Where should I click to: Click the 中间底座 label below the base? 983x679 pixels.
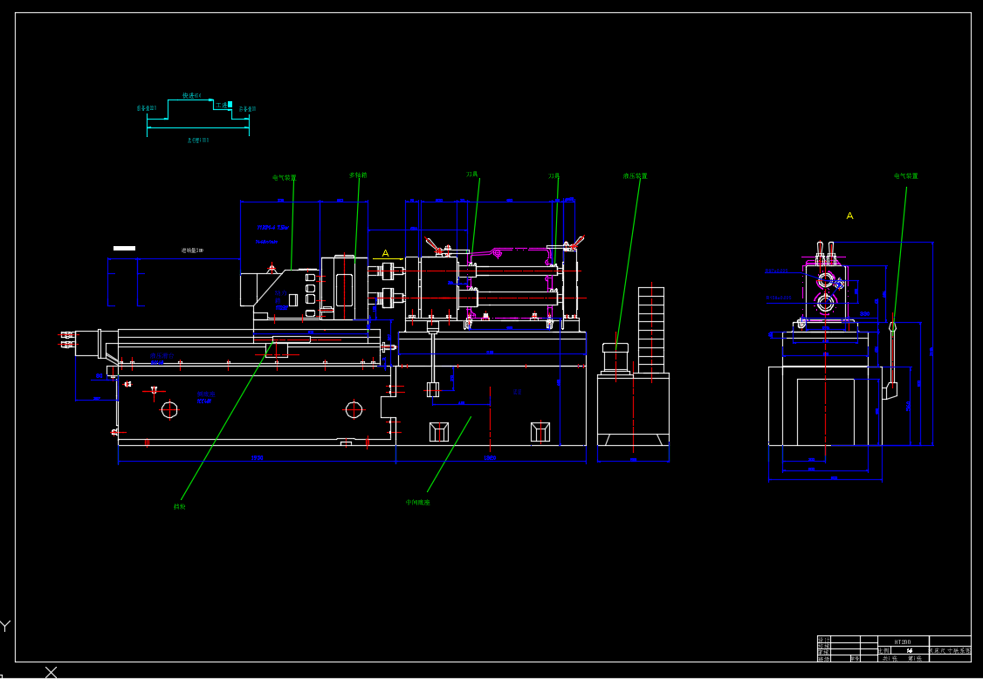point(417,503)
